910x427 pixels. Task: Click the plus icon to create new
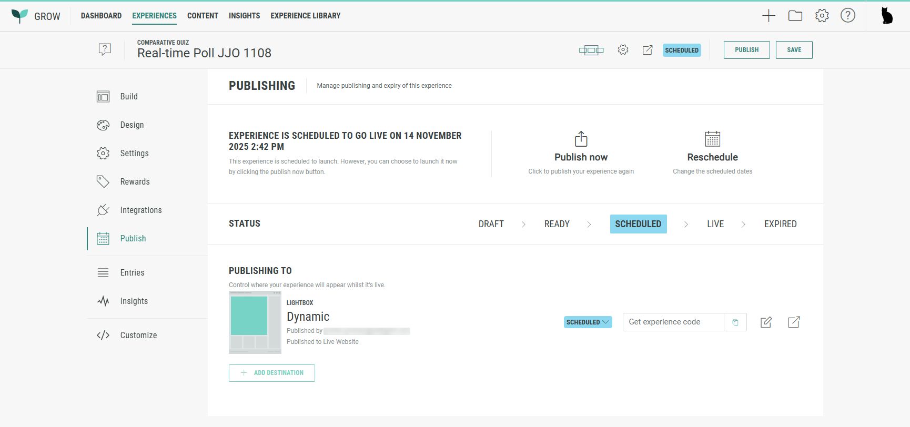(x=769, y=16)
